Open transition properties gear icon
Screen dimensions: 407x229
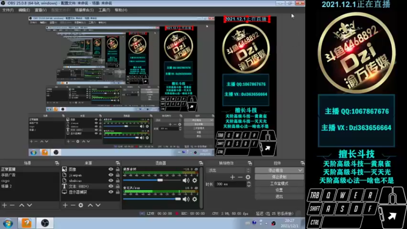pos(248,177)
